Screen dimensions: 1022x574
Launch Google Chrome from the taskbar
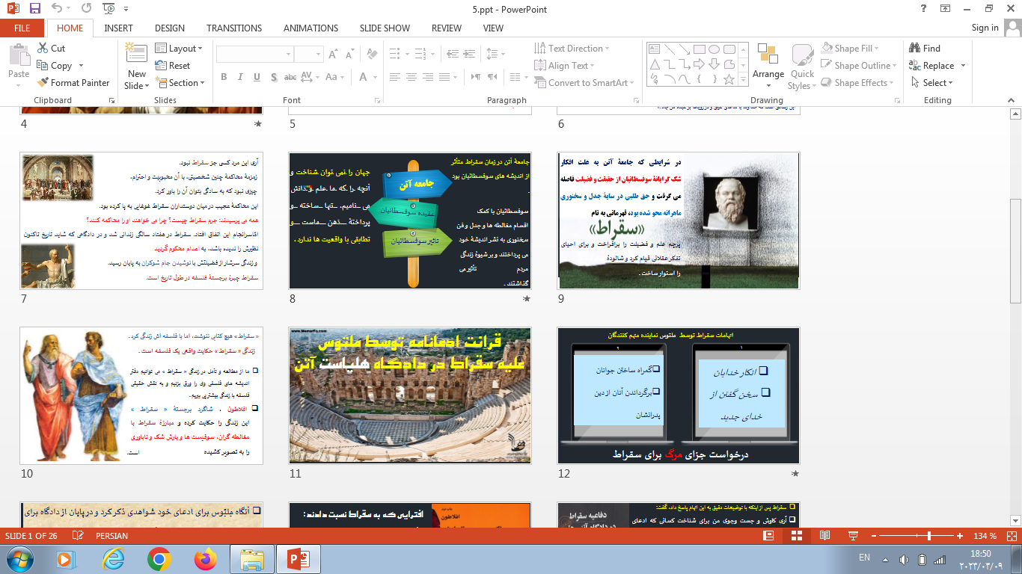click(159, 558)
